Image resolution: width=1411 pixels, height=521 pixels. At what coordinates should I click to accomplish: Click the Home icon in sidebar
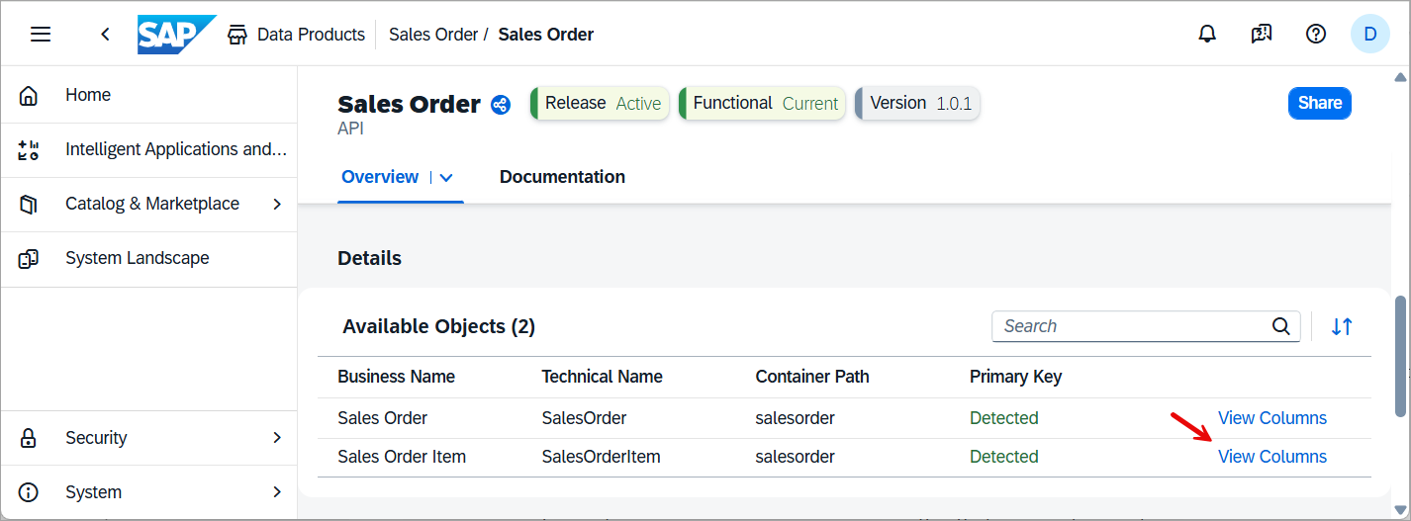(x=29, y=96)
